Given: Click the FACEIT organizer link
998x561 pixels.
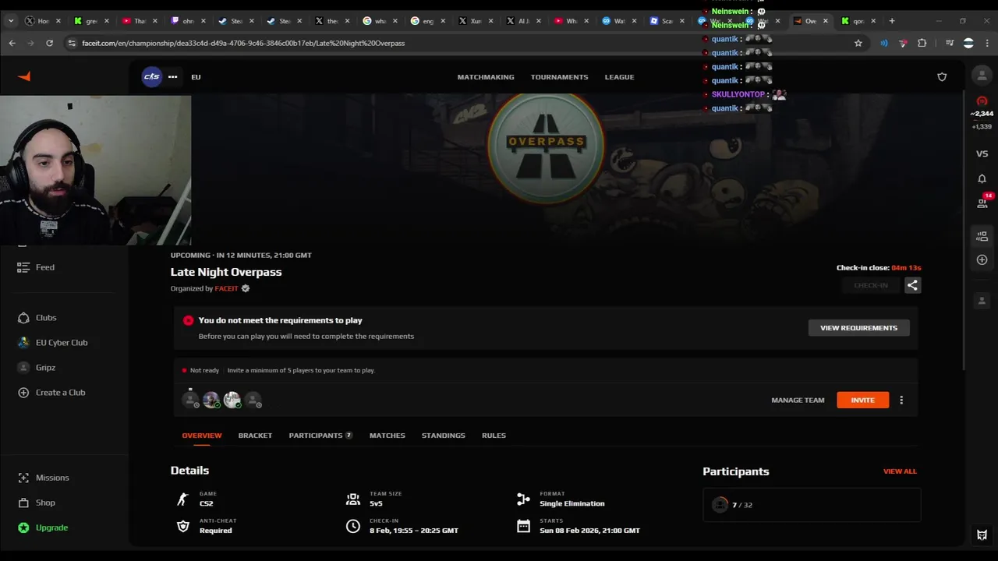Looking at the screenshot, I should pos(226,289).
